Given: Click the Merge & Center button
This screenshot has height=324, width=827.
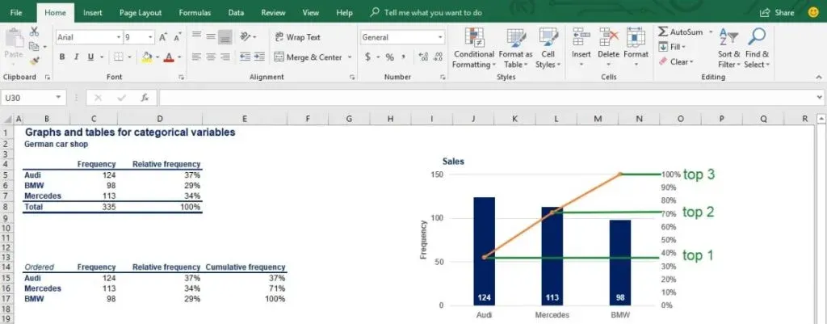Looking at the screenshot, I should click(x=308, y=57).
